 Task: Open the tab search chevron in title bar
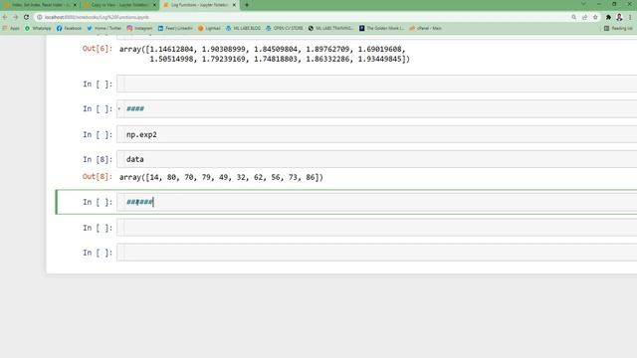point(583,4)
